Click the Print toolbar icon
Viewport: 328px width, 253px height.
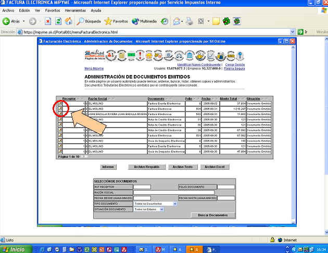(x=190, y=21)
